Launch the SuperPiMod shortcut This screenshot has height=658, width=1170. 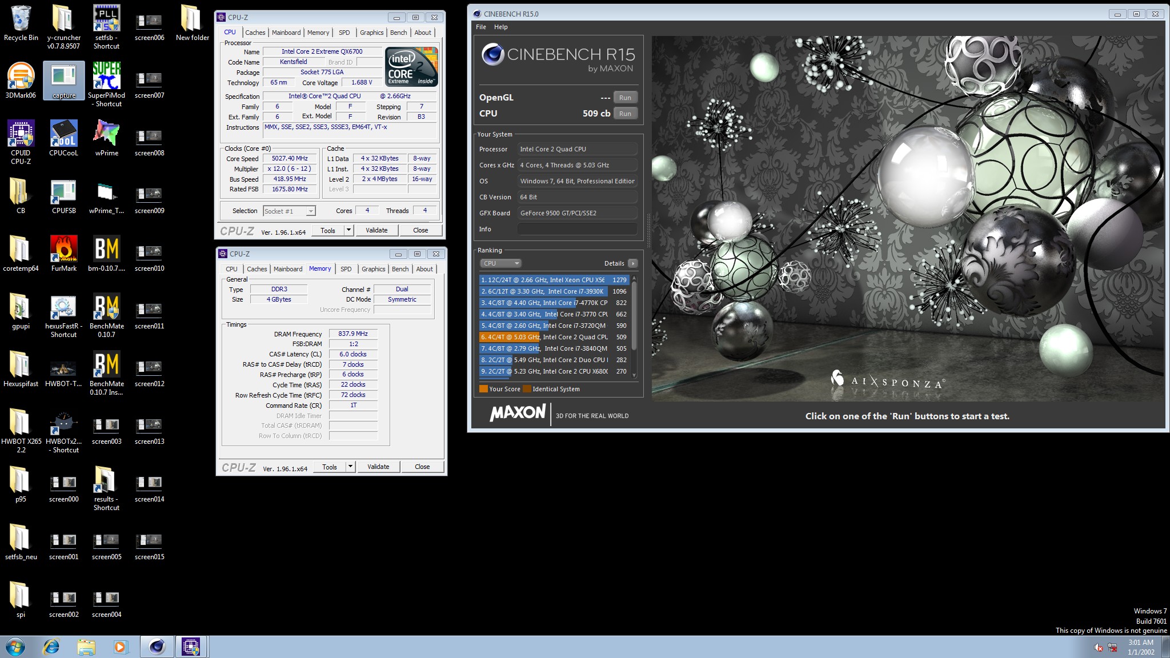coord(107,84)
